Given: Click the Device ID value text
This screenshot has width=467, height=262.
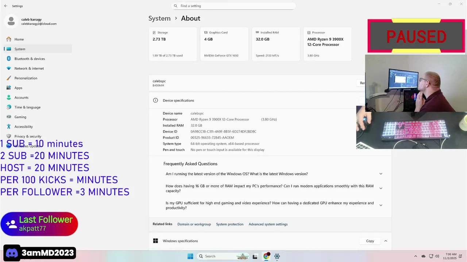Looking at the screenshot, I should [223, 132].
